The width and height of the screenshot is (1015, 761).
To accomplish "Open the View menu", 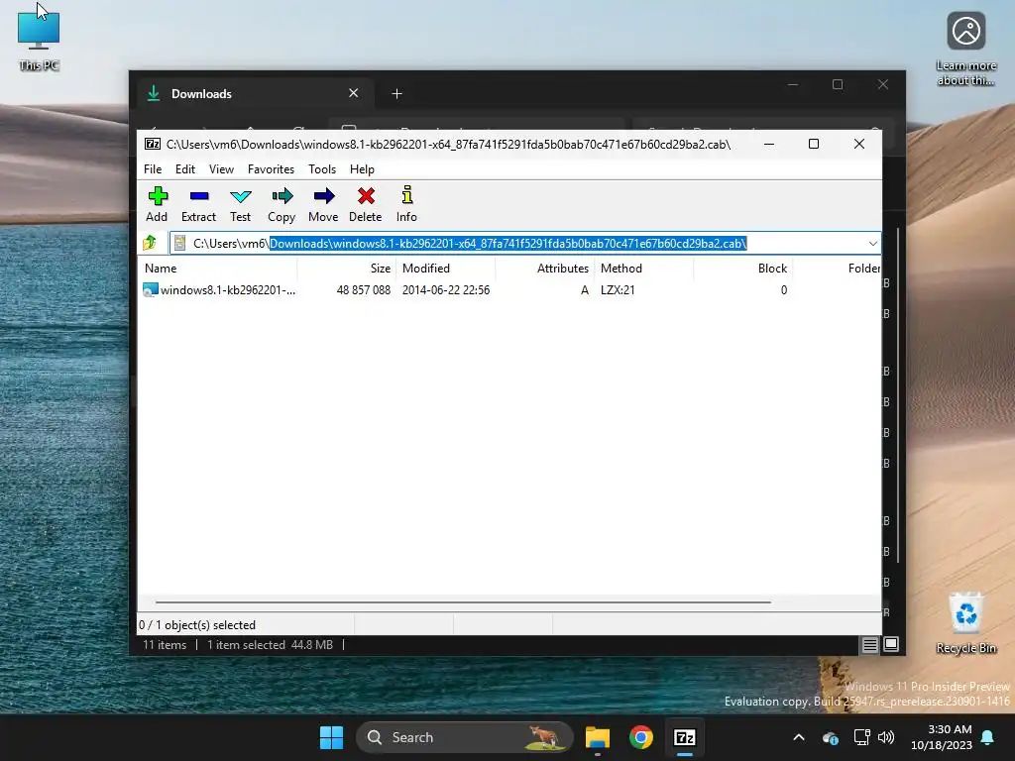I will [221, 168].
